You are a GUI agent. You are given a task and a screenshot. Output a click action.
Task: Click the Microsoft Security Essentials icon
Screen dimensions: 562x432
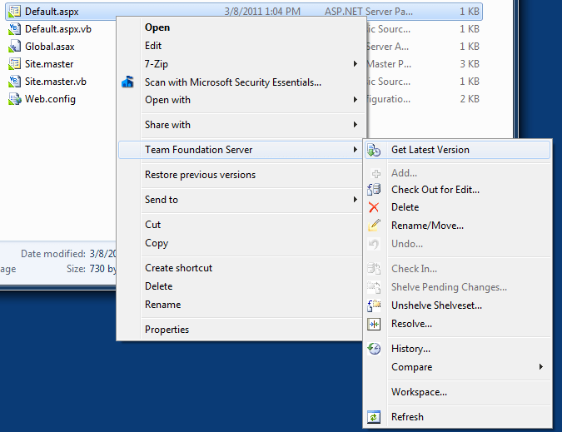click(127, 82)
